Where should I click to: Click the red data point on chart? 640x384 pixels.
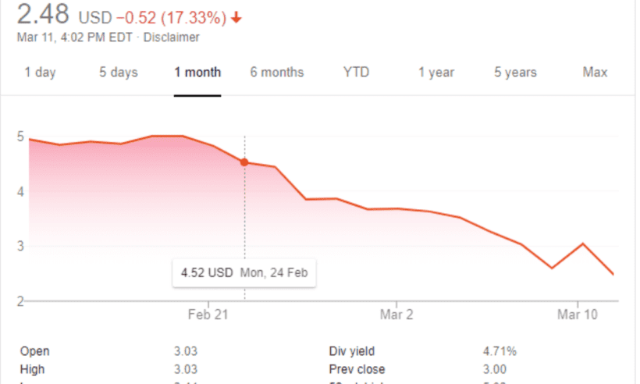244,162
